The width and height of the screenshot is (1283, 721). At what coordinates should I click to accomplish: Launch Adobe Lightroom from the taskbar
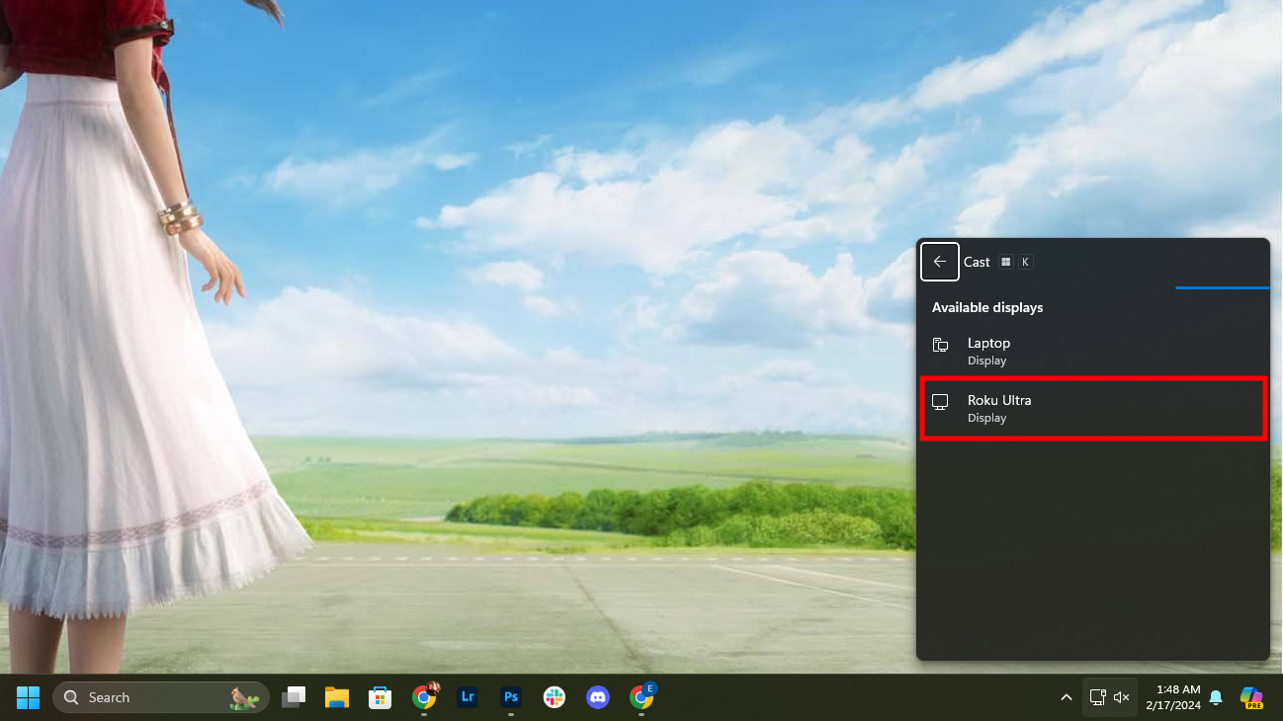click(468, 697)
